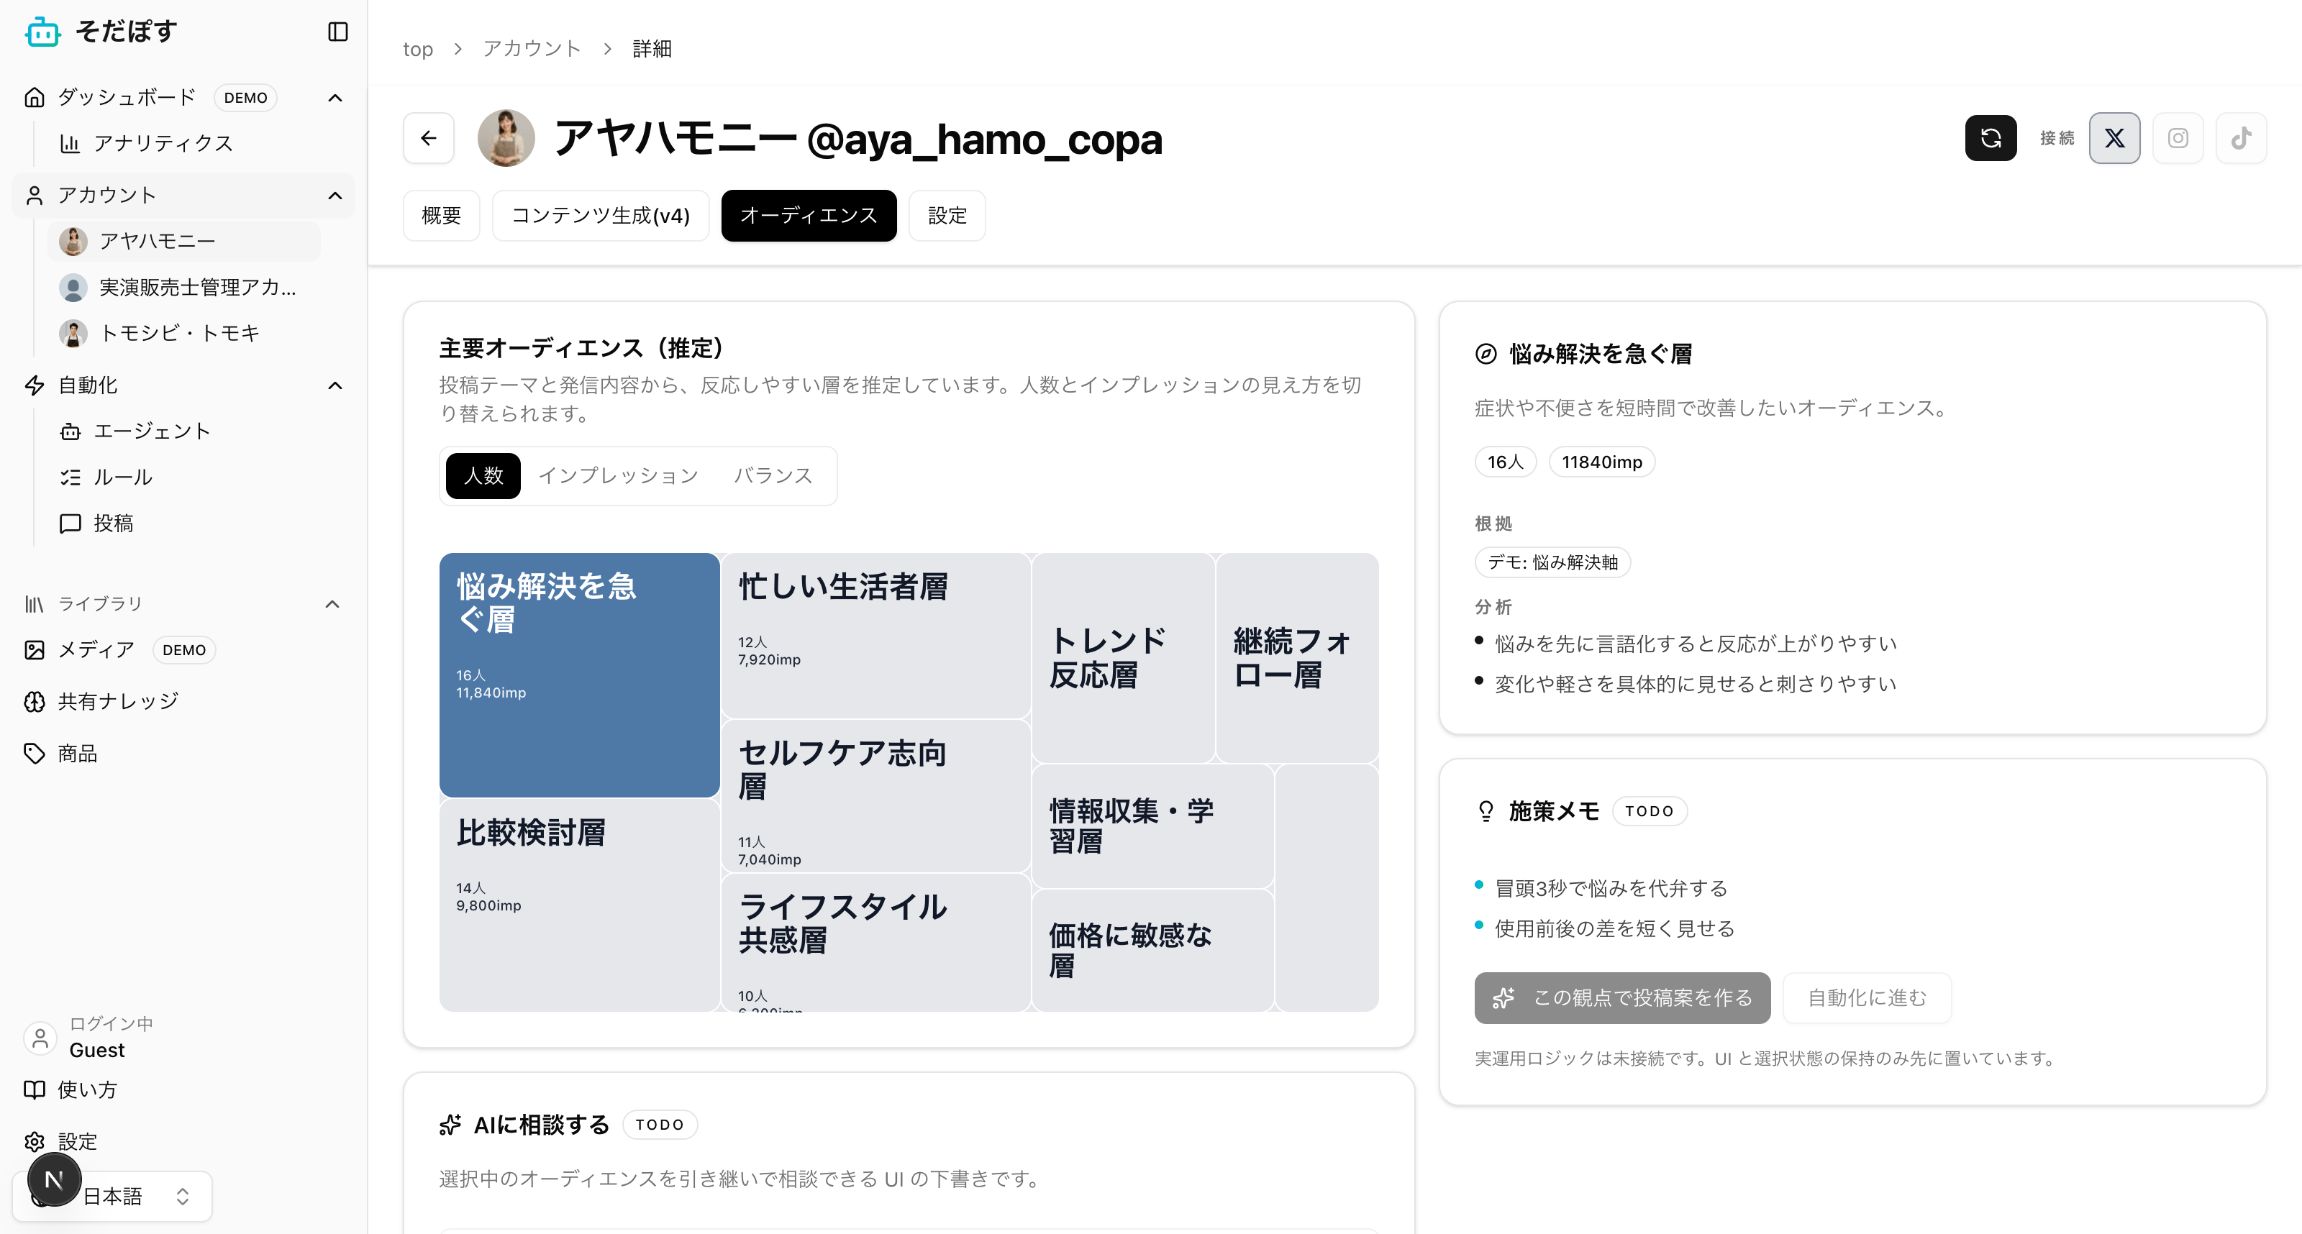Image resolution: width=2302 pixels, height=1234 pixels.
Task: Click the エージェント icon under 自動化
Action: [x=71, y=431]
